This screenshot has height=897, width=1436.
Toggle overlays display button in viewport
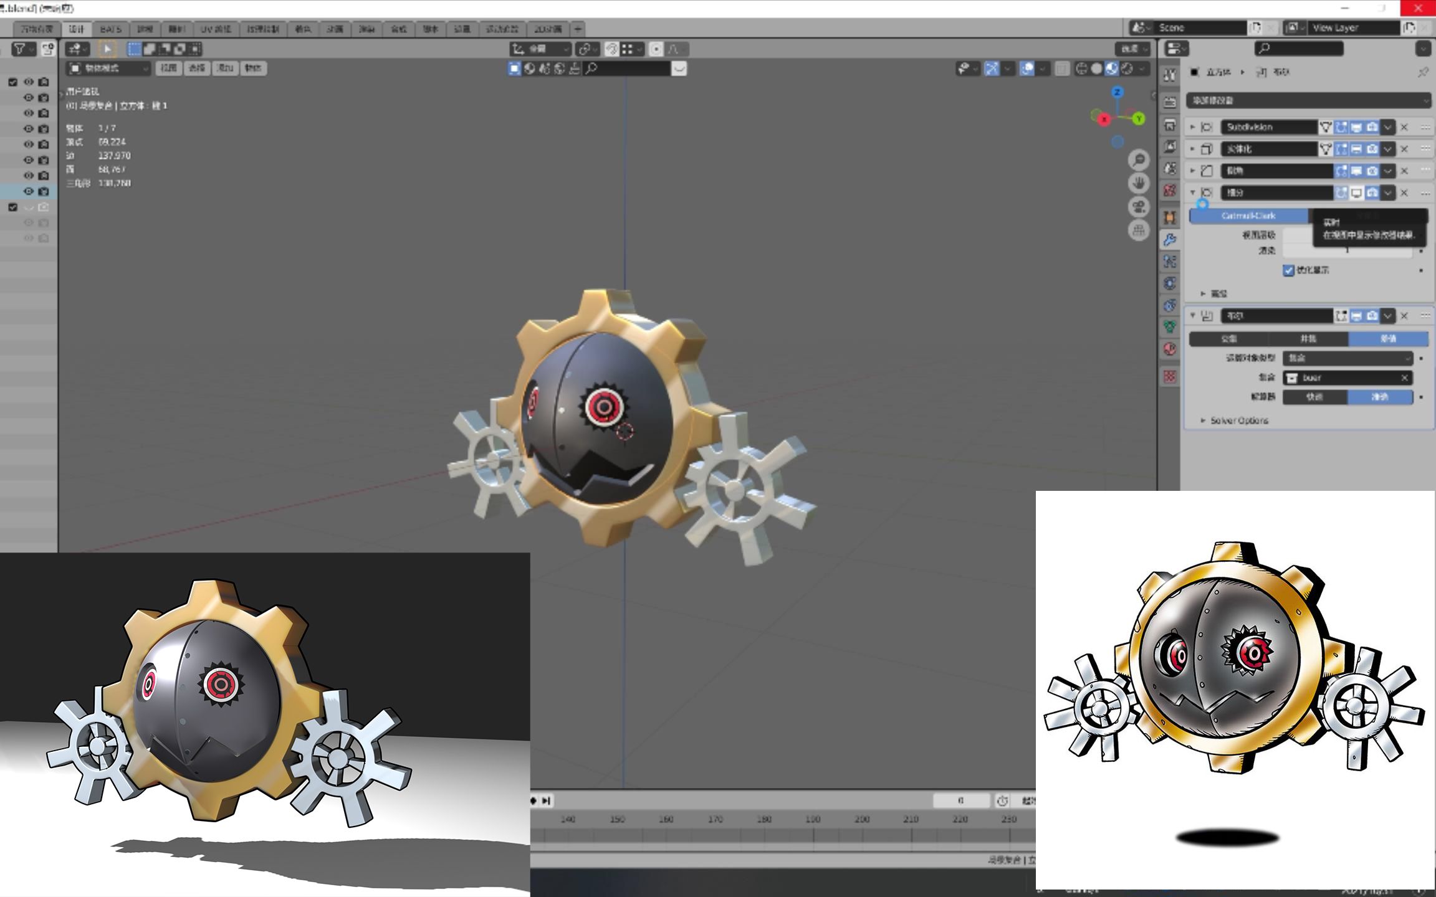click(x=1027, y=69)
